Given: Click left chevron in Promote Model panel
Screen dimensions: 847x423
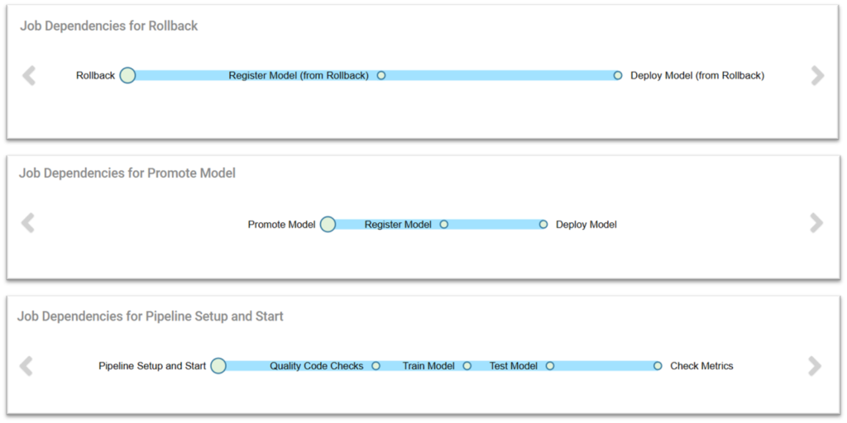Looking at the screenshot, I should [x=27, y=223].
